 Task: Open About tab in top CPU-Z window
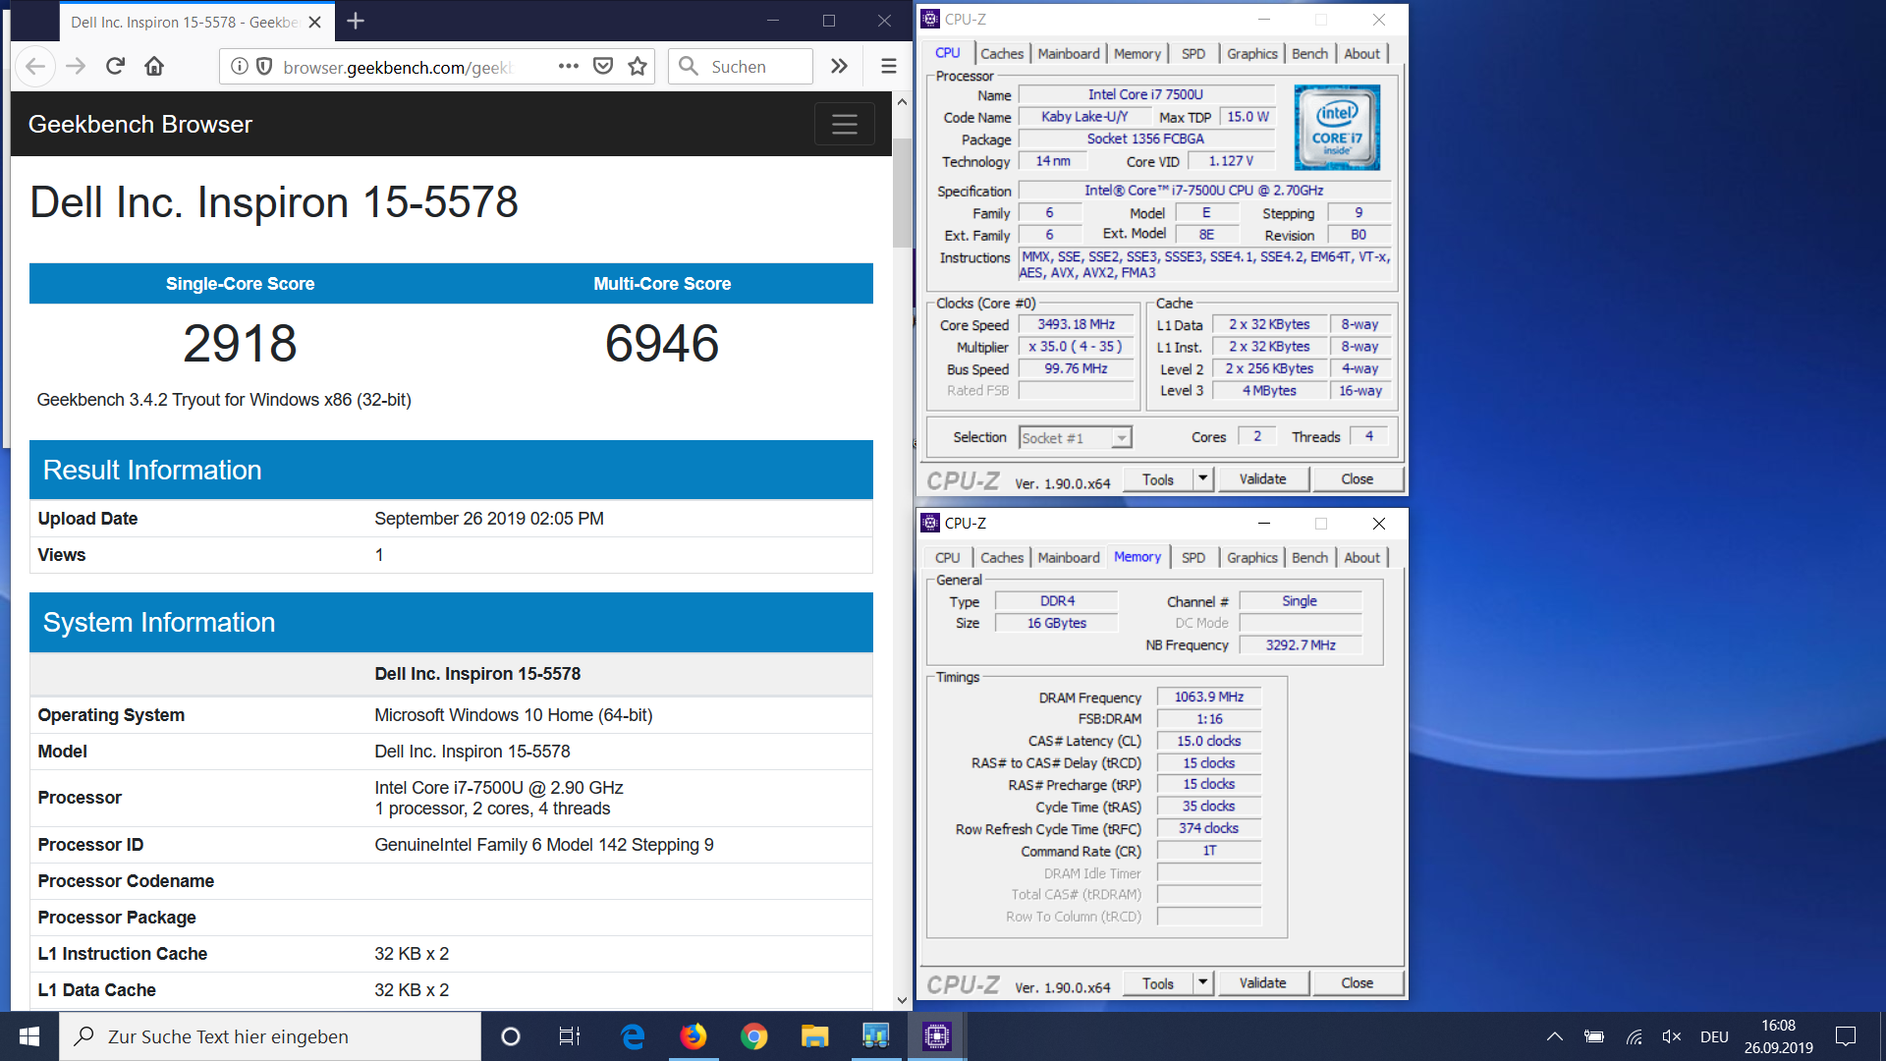pos(1361,53)
